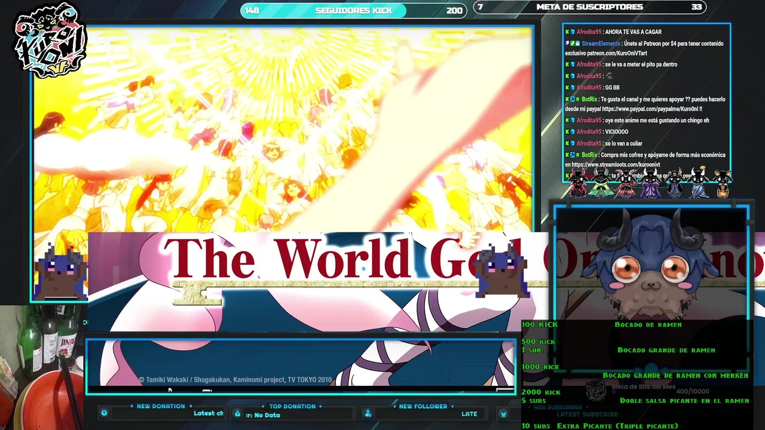
Task: Click the anime video playing in the main frame
Action: (x=283, y=128)
